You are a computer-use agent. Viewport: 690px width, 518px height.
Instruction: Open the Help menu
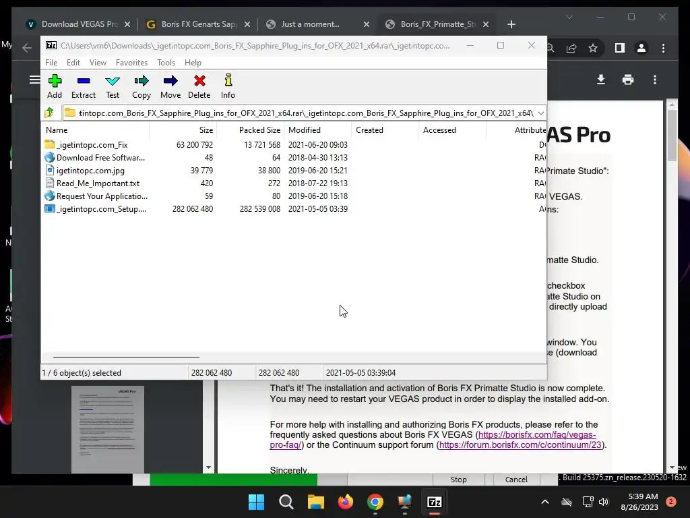tap(193, 63)
